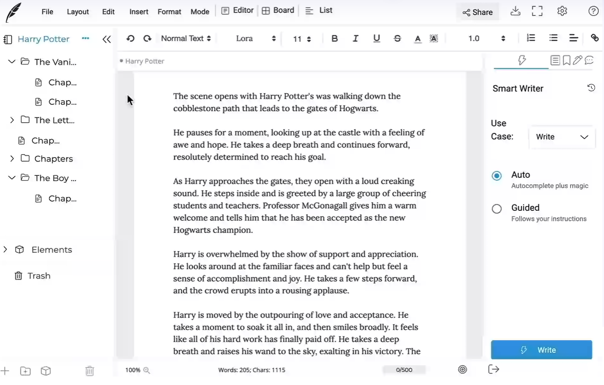Open the font size 11 dropdown

point(302,39)
